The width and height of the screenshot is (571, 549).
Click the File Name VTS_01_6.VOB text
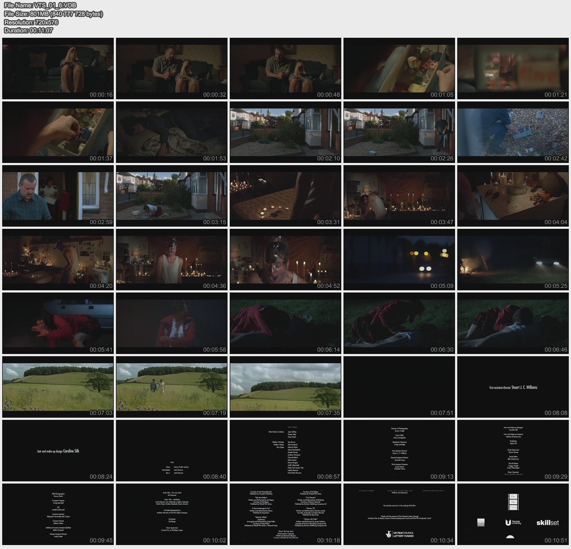[40, 5]
